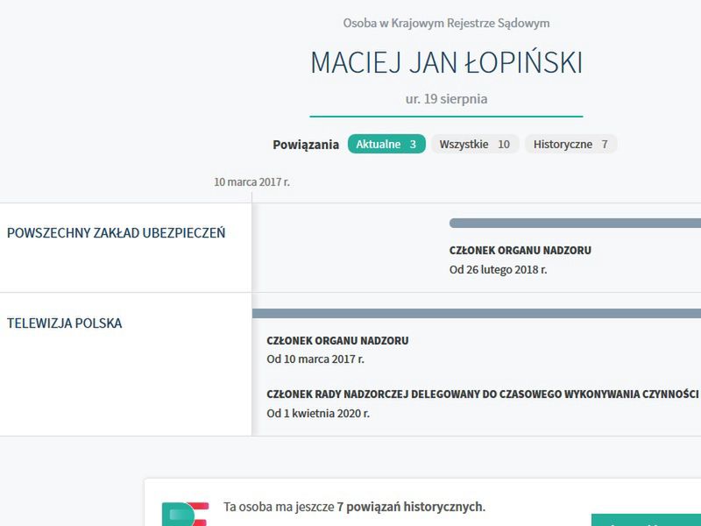Click the Telewizja Polska timeline bar

[477, 313]
